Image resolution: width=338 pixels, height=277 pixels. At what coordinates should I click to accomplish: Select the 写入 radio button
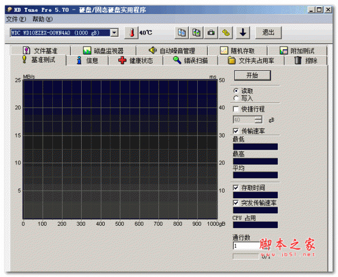236,98
